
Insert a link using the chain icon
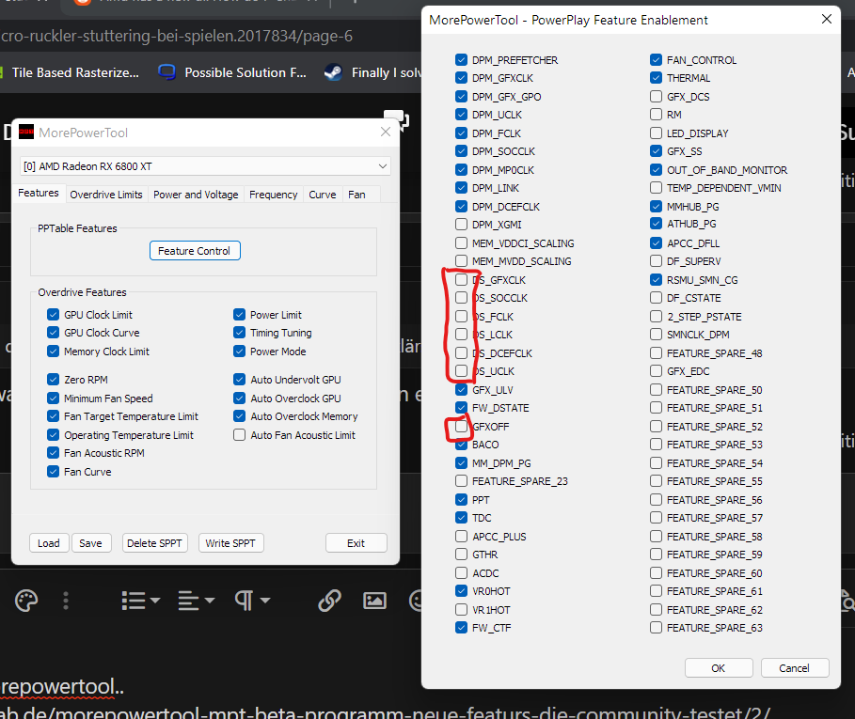330,601
